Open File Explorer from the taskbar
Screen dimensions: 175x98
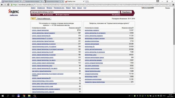tap(29, 96)
